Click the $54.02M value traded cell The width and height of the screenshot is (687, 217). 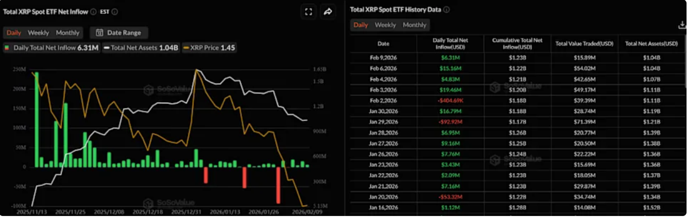[x=584, y=68]
